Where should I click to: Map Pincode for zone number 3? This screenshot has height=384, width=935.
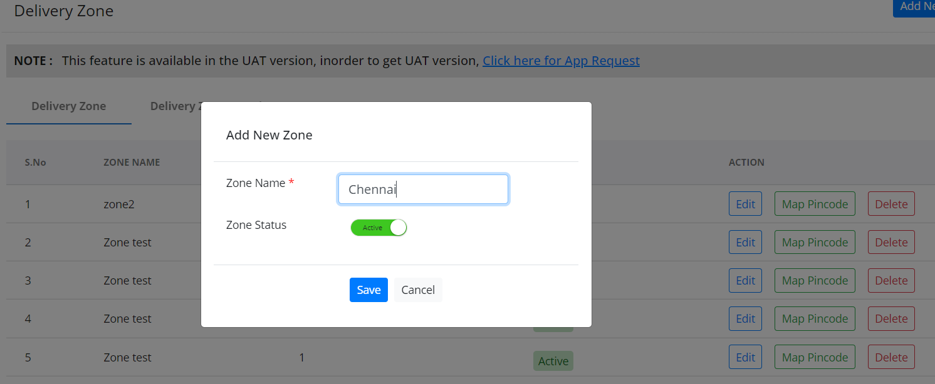(815, 280)
